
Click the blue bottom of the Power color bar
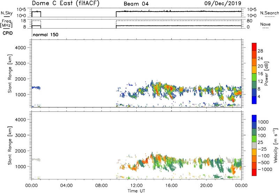coord(254,100)
